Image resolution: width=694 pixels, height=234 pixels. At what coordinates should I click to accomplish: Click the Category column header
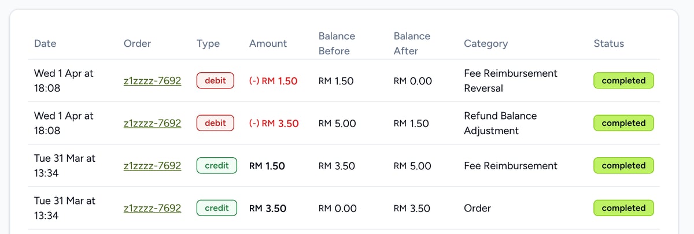click(486, 43)
